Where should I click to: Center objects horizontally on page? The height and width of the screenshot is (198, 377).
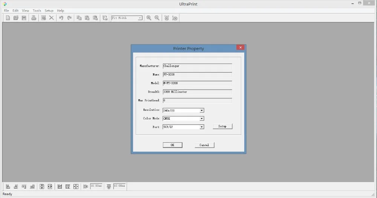[x=50, y=186]
